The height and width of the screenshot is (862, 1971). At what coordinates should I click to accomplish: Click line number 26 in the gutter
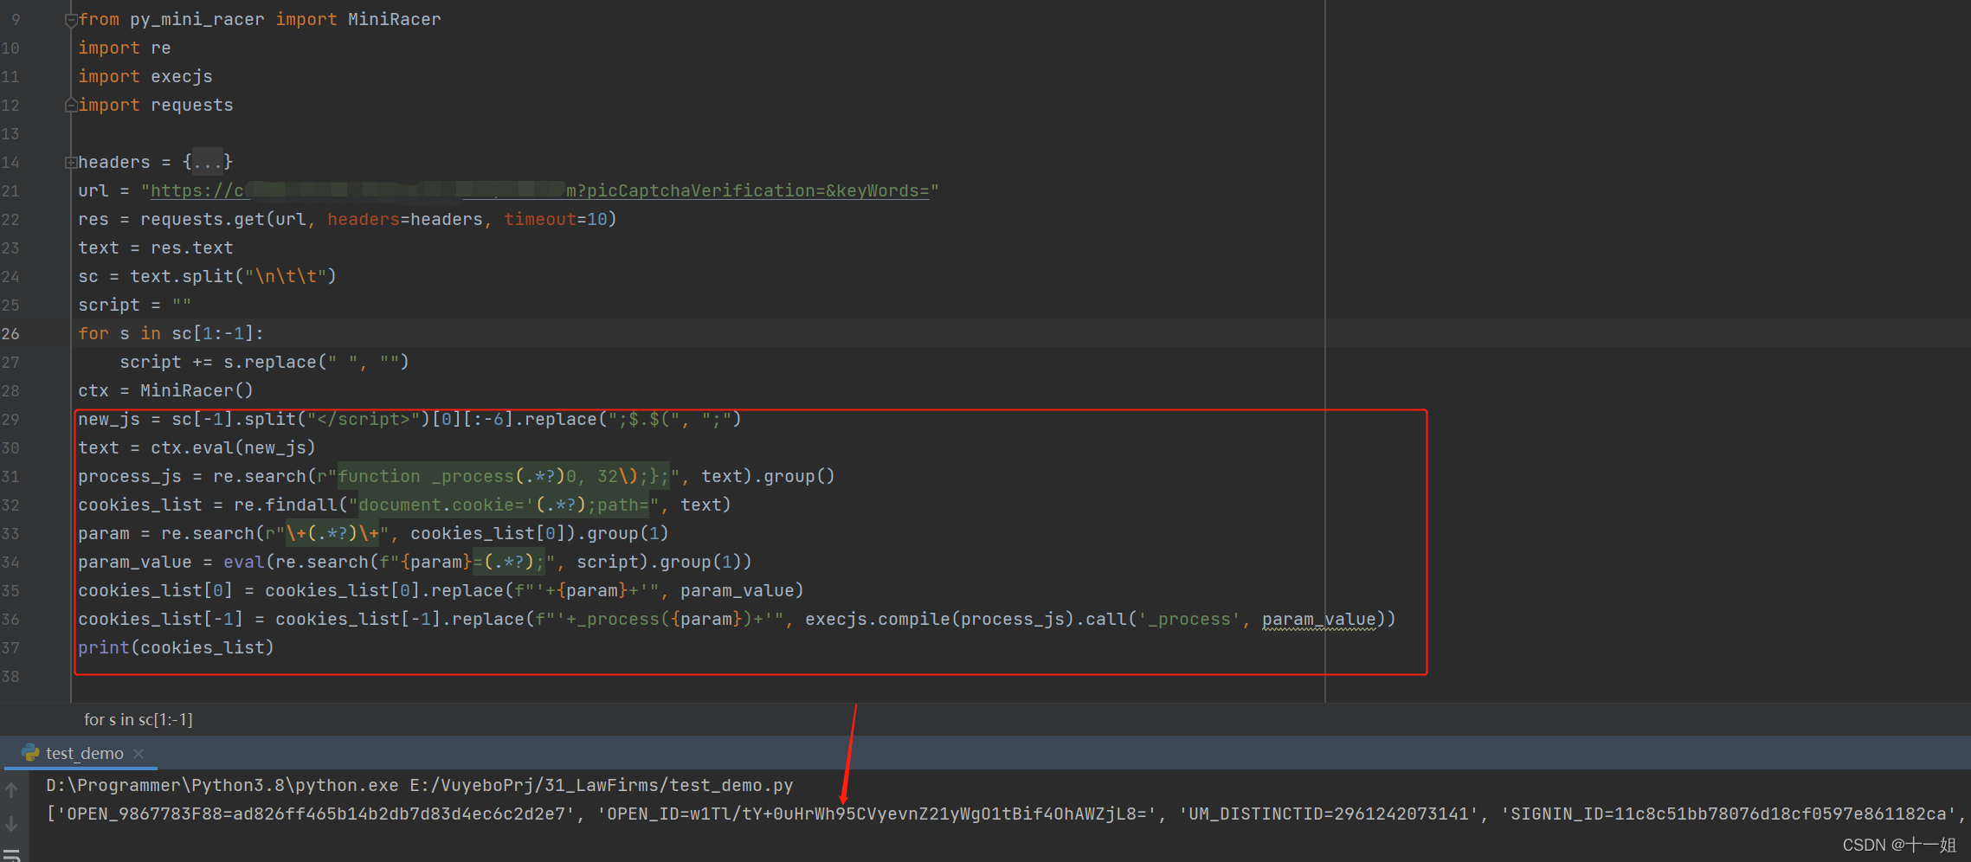(10, 333)
